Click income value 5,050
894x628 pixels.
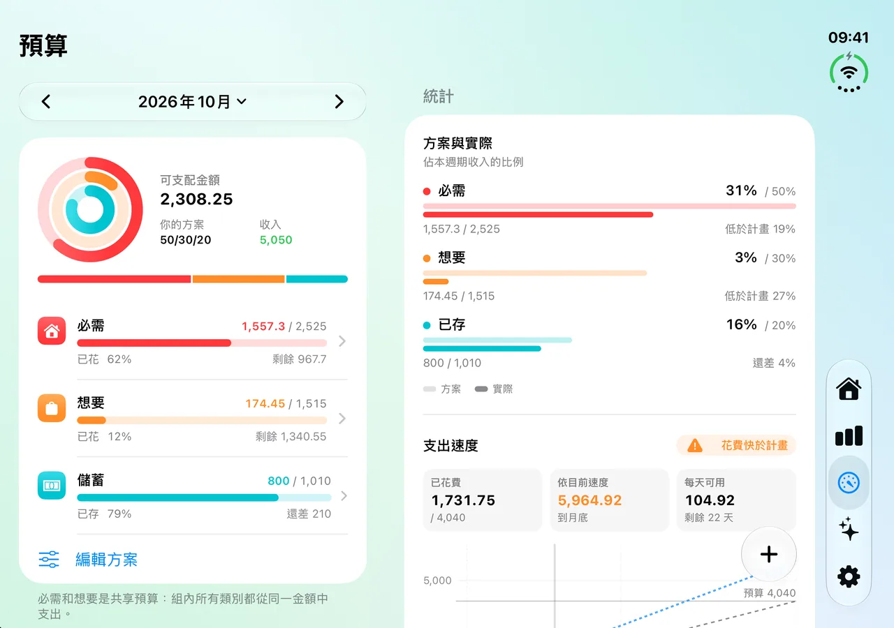276,240
